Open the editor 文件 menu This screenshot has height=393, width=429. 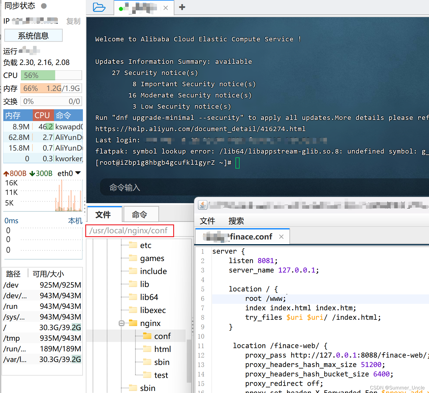coord(207,221)
